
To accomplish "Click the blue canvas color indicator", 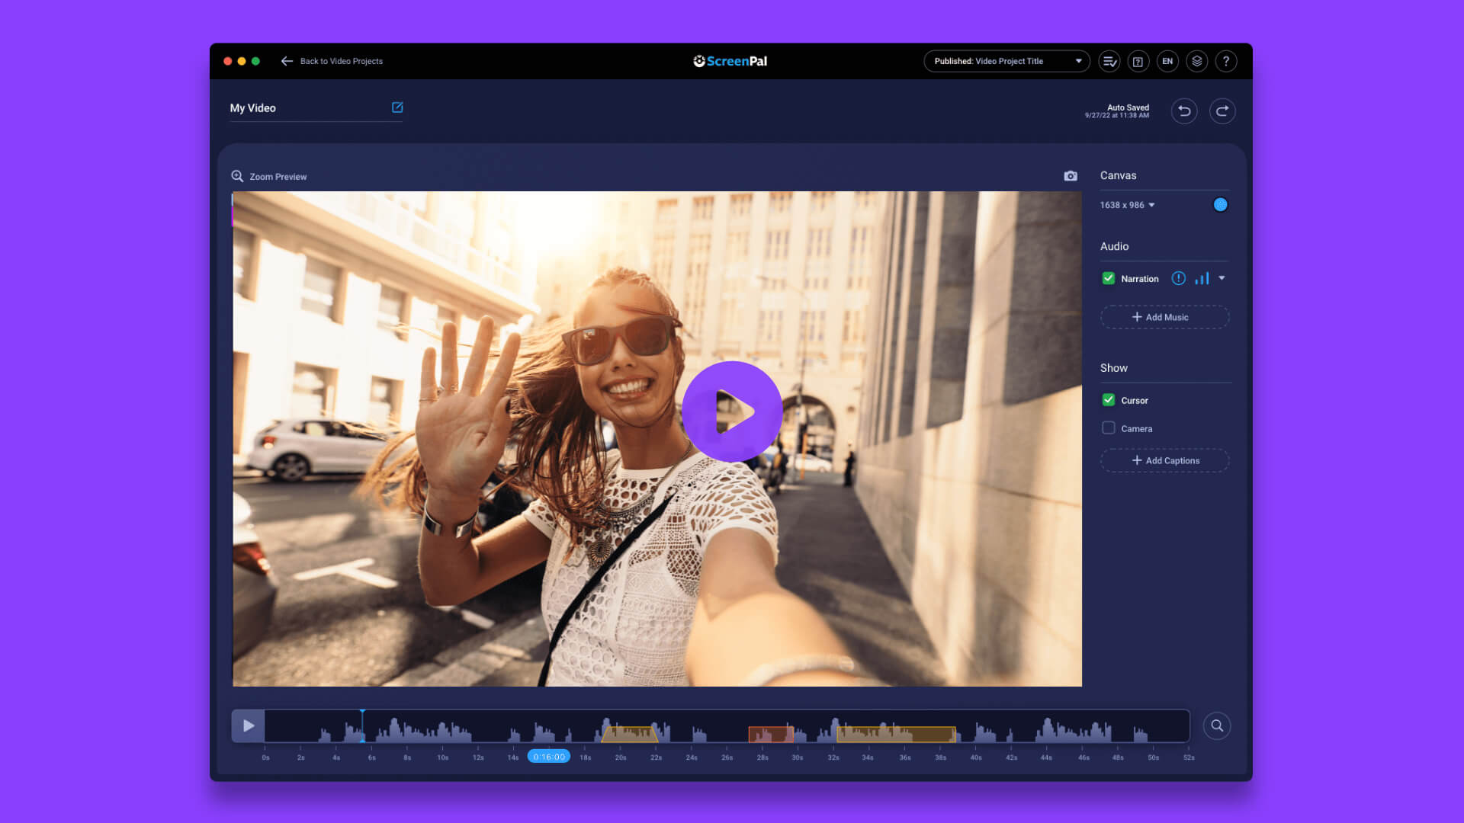I will tap(1220, 205).
